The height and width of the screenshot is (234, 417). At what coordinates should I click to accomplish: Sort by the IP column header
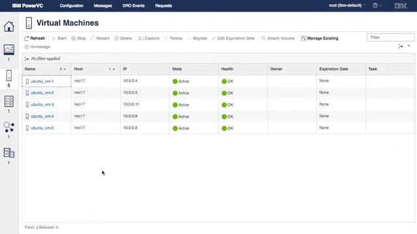(x=145, y=69)
